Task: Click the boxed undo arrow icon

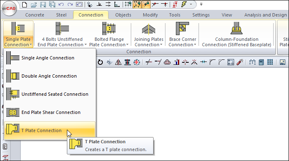Action: pos(79,5)
